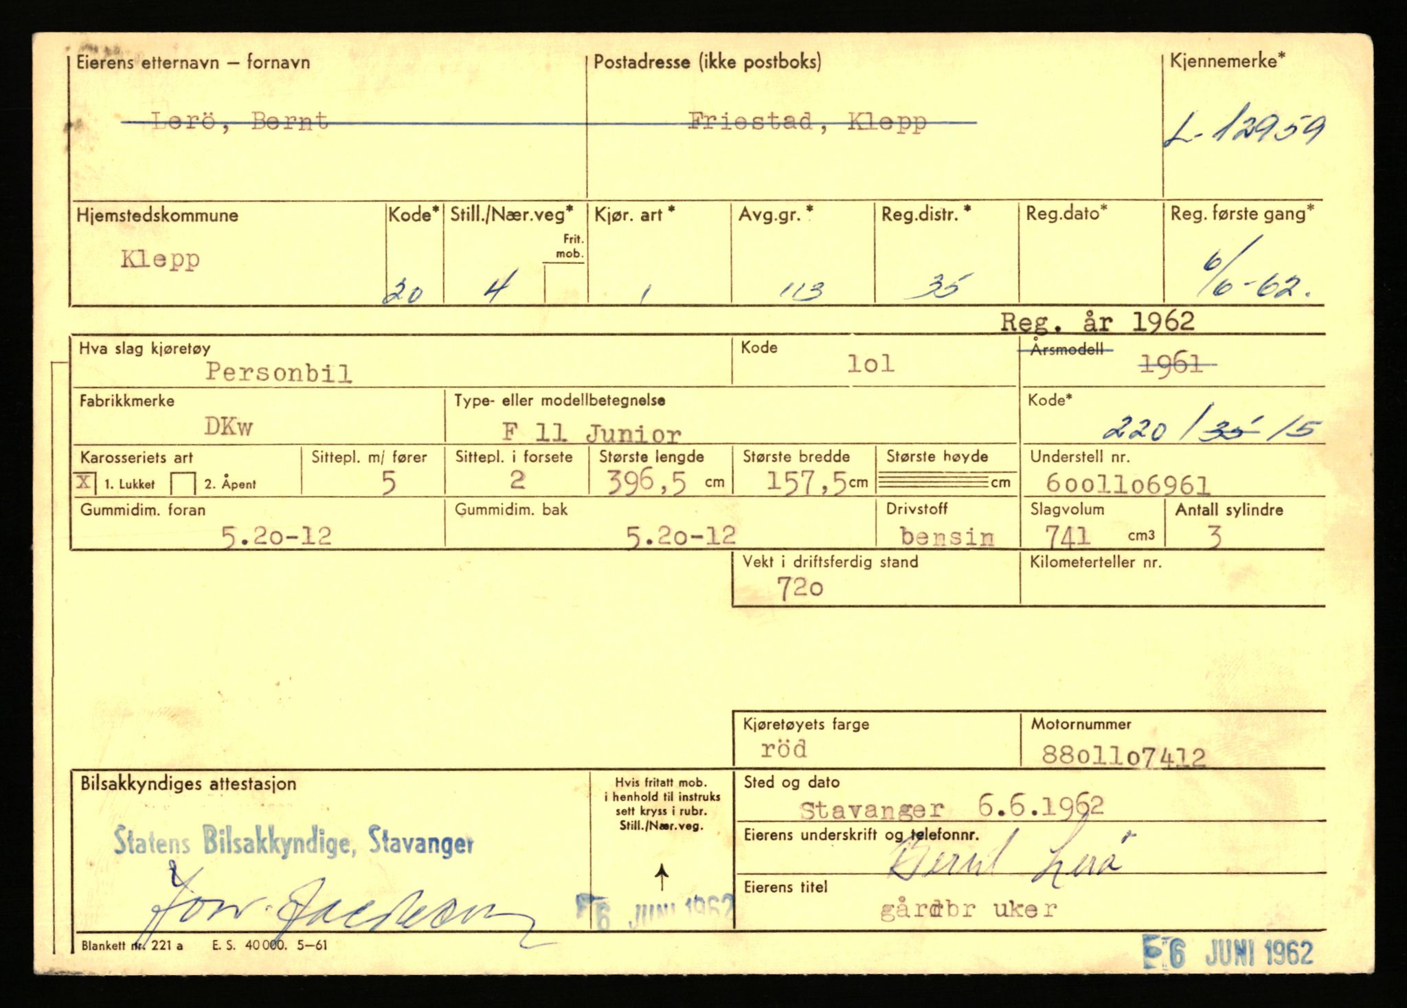Click the owner's title 'gårdbruker'
This screenshot has height=1008, width=1407.
969,910
